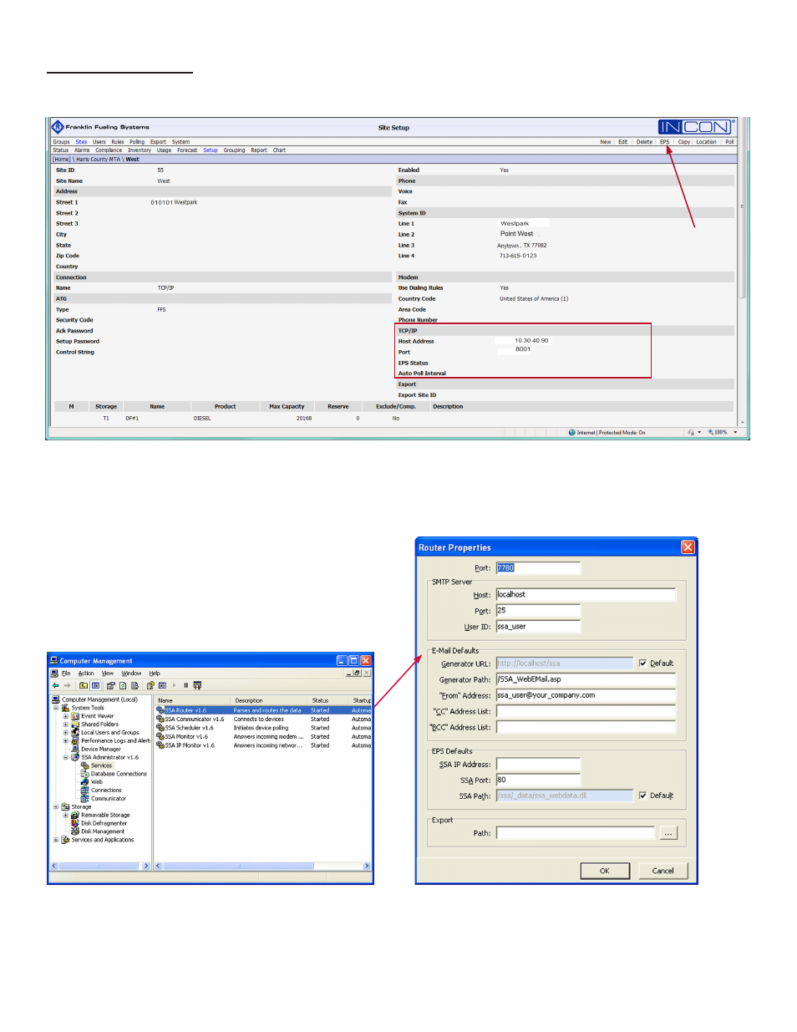Click Restart service toolbar icon
Image resolution: width=797 pixels, height=1032 pixels.
pos(197,685)
